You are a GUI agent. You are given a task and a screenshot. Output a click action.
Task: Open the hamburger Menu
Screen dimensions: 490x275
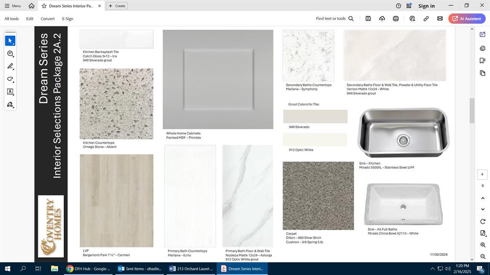pos(13,6)
